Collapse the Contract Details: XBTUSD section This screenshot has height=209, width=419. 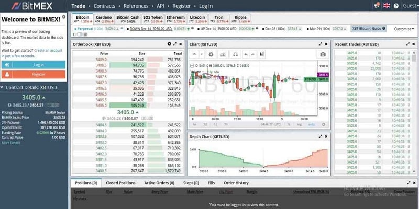click(3, 87)
